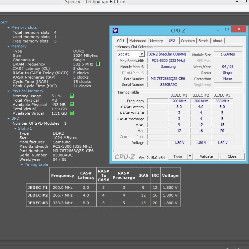Minimize the CPU-Z window
Image resolution: width=249 pixels, height=249 pixels.
coord(218,30)
